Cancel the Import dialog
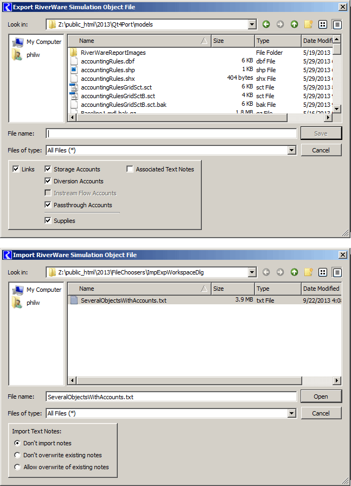Viewport: 351px width, 486px height. [x=321, y=413]
